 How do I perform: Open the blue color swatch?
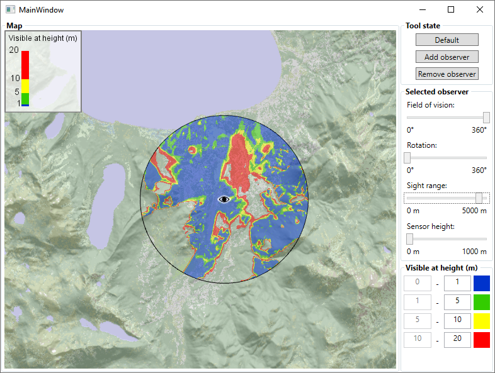click(x=481, y=283)
